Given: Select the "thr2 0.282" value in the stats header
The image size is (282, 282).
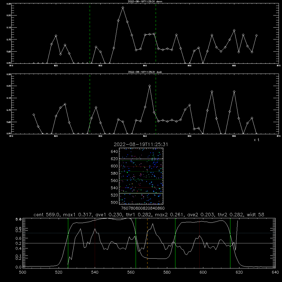Looking at the screenshot, I should 230,215.
